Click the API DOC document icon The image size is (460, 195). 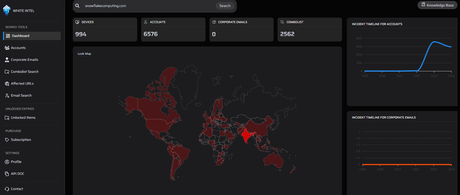[x=7, y=174]
